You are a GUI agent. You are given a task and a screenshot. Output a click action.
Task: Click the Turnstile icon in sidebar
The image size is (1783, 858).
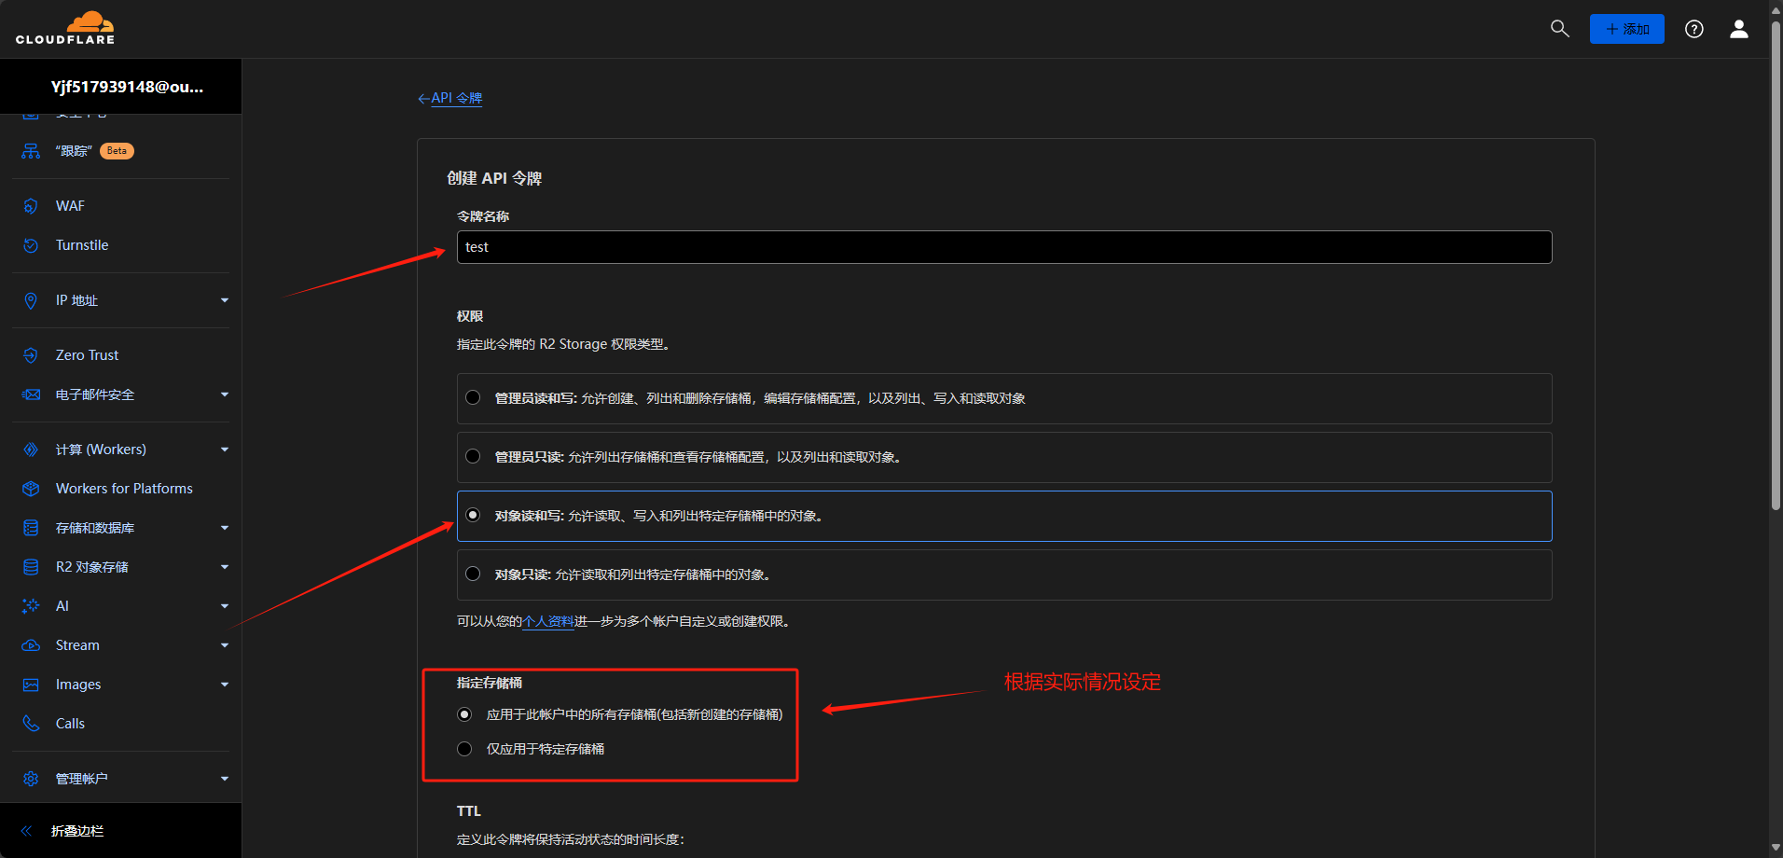(x=31, y=245)
